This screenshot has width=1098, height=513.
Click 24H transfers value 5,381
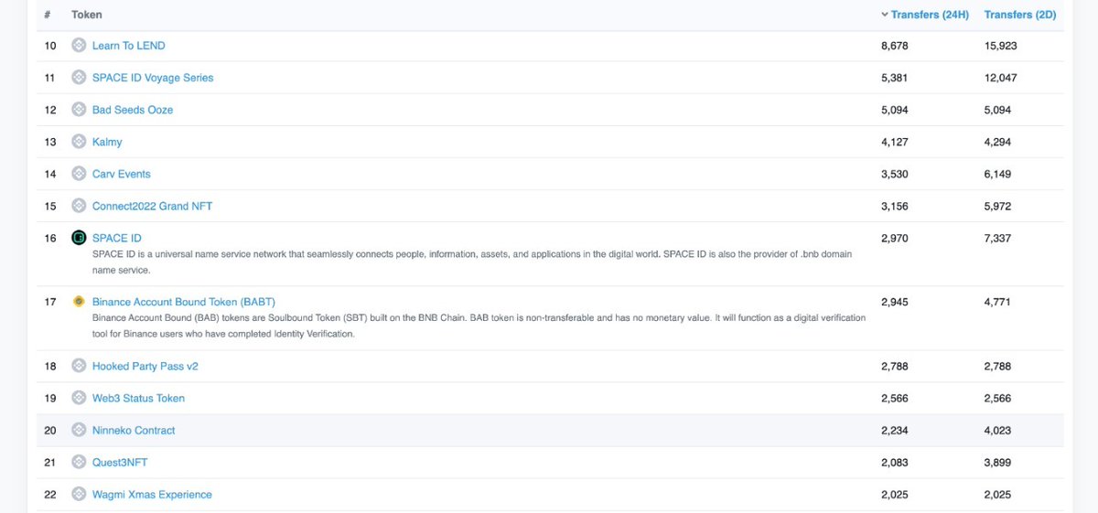tap(895, 78)
